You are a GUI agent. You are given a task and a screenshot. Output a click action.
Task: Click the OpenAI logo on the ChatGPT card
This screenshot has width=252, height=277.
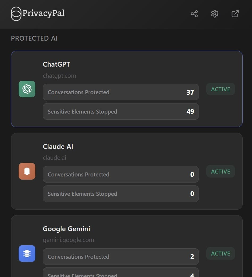(x=27, y=89)
